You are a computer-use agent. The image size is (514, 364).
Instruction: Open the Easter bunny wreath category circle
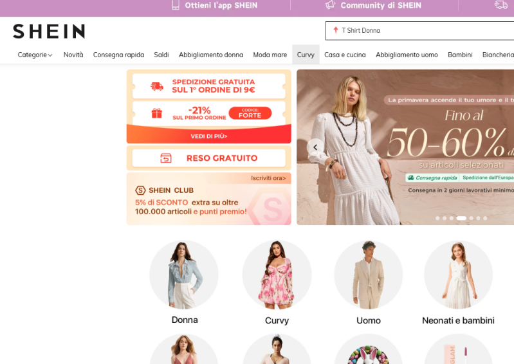pos(369,349)
